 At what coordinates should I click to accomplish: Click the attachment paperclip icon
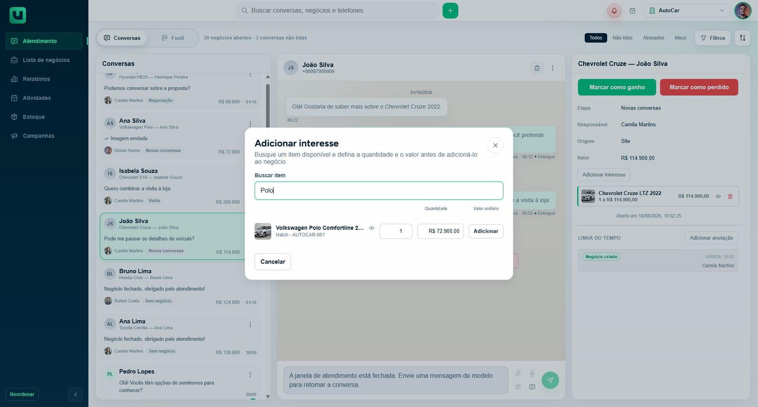(x=518, y=373)
